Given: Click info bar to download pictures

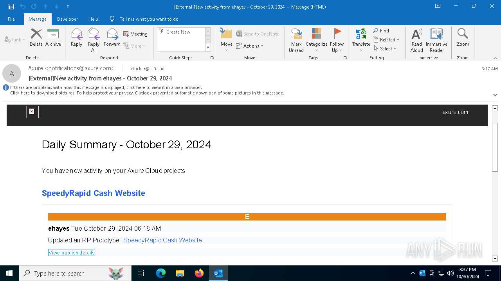Looking at the screenshot, I should point(147,93).
